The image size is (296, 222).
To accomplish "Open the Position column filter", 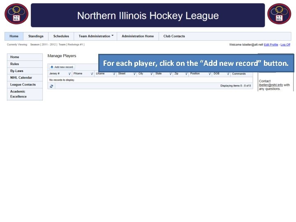I will click(210, 74).
